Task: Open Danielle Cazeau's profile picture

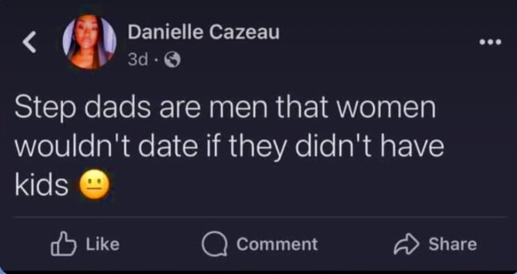Action: pyautogui.click(x=89, y=41)
